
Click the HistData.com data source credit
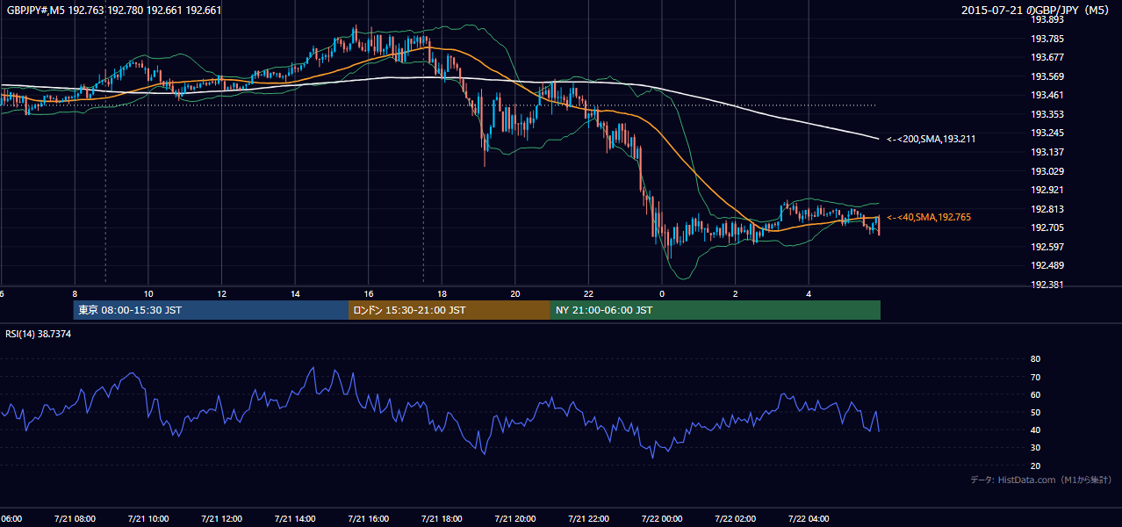1040,480
